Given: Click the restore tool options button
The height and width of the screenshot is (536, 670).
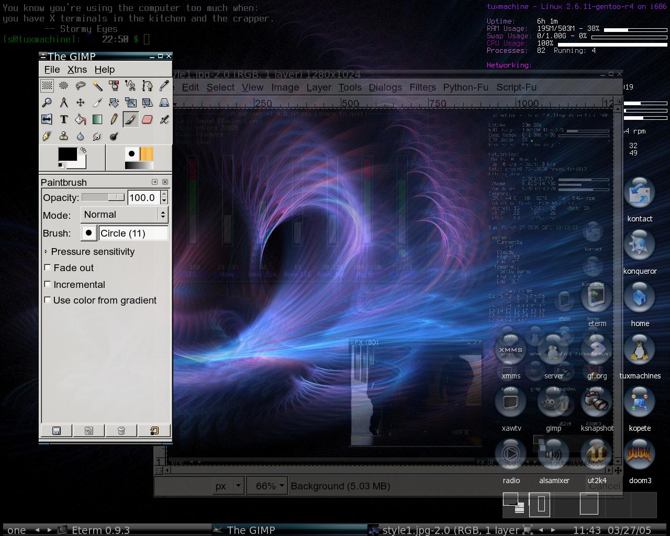Looking at the screenshot, I should [x=89, y=431].
